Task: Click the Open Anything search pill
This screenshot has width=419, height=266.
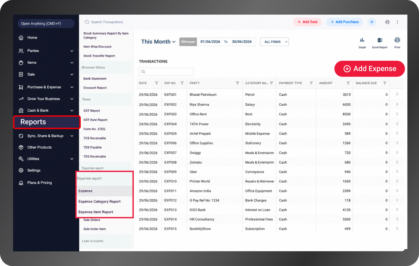Action: 46,23
